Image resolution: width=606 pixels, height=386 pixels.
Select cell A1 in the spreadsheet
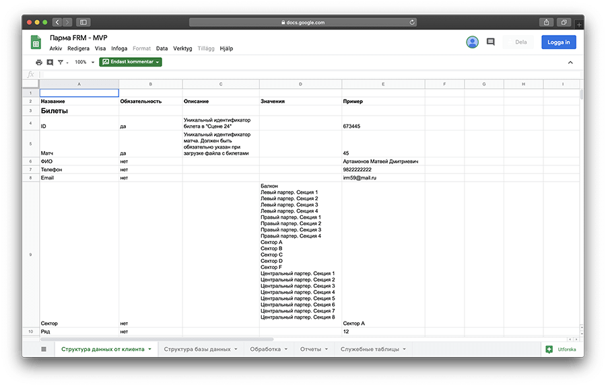click(79, 93)
